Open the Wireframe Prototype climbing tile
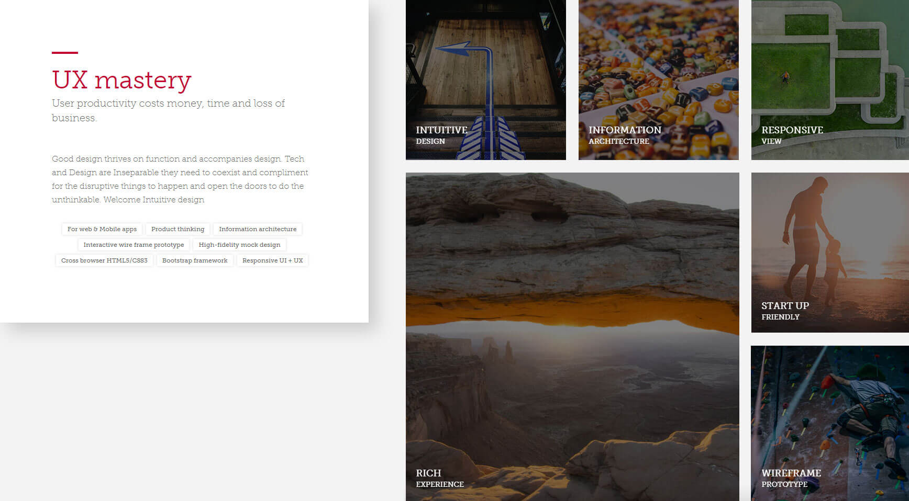909x501 pixels. (x=830, y=423)
